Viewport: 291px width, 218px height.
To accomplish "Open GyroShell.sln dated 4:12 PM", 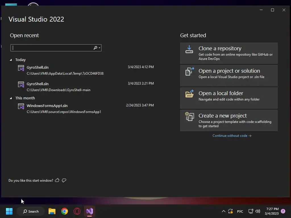I will [86, 70].
